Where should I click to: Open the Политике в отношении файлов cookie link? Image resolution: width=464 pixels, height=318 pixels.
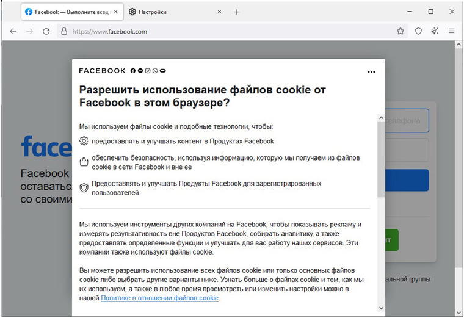pyautogui.click(x=159, y=298)
